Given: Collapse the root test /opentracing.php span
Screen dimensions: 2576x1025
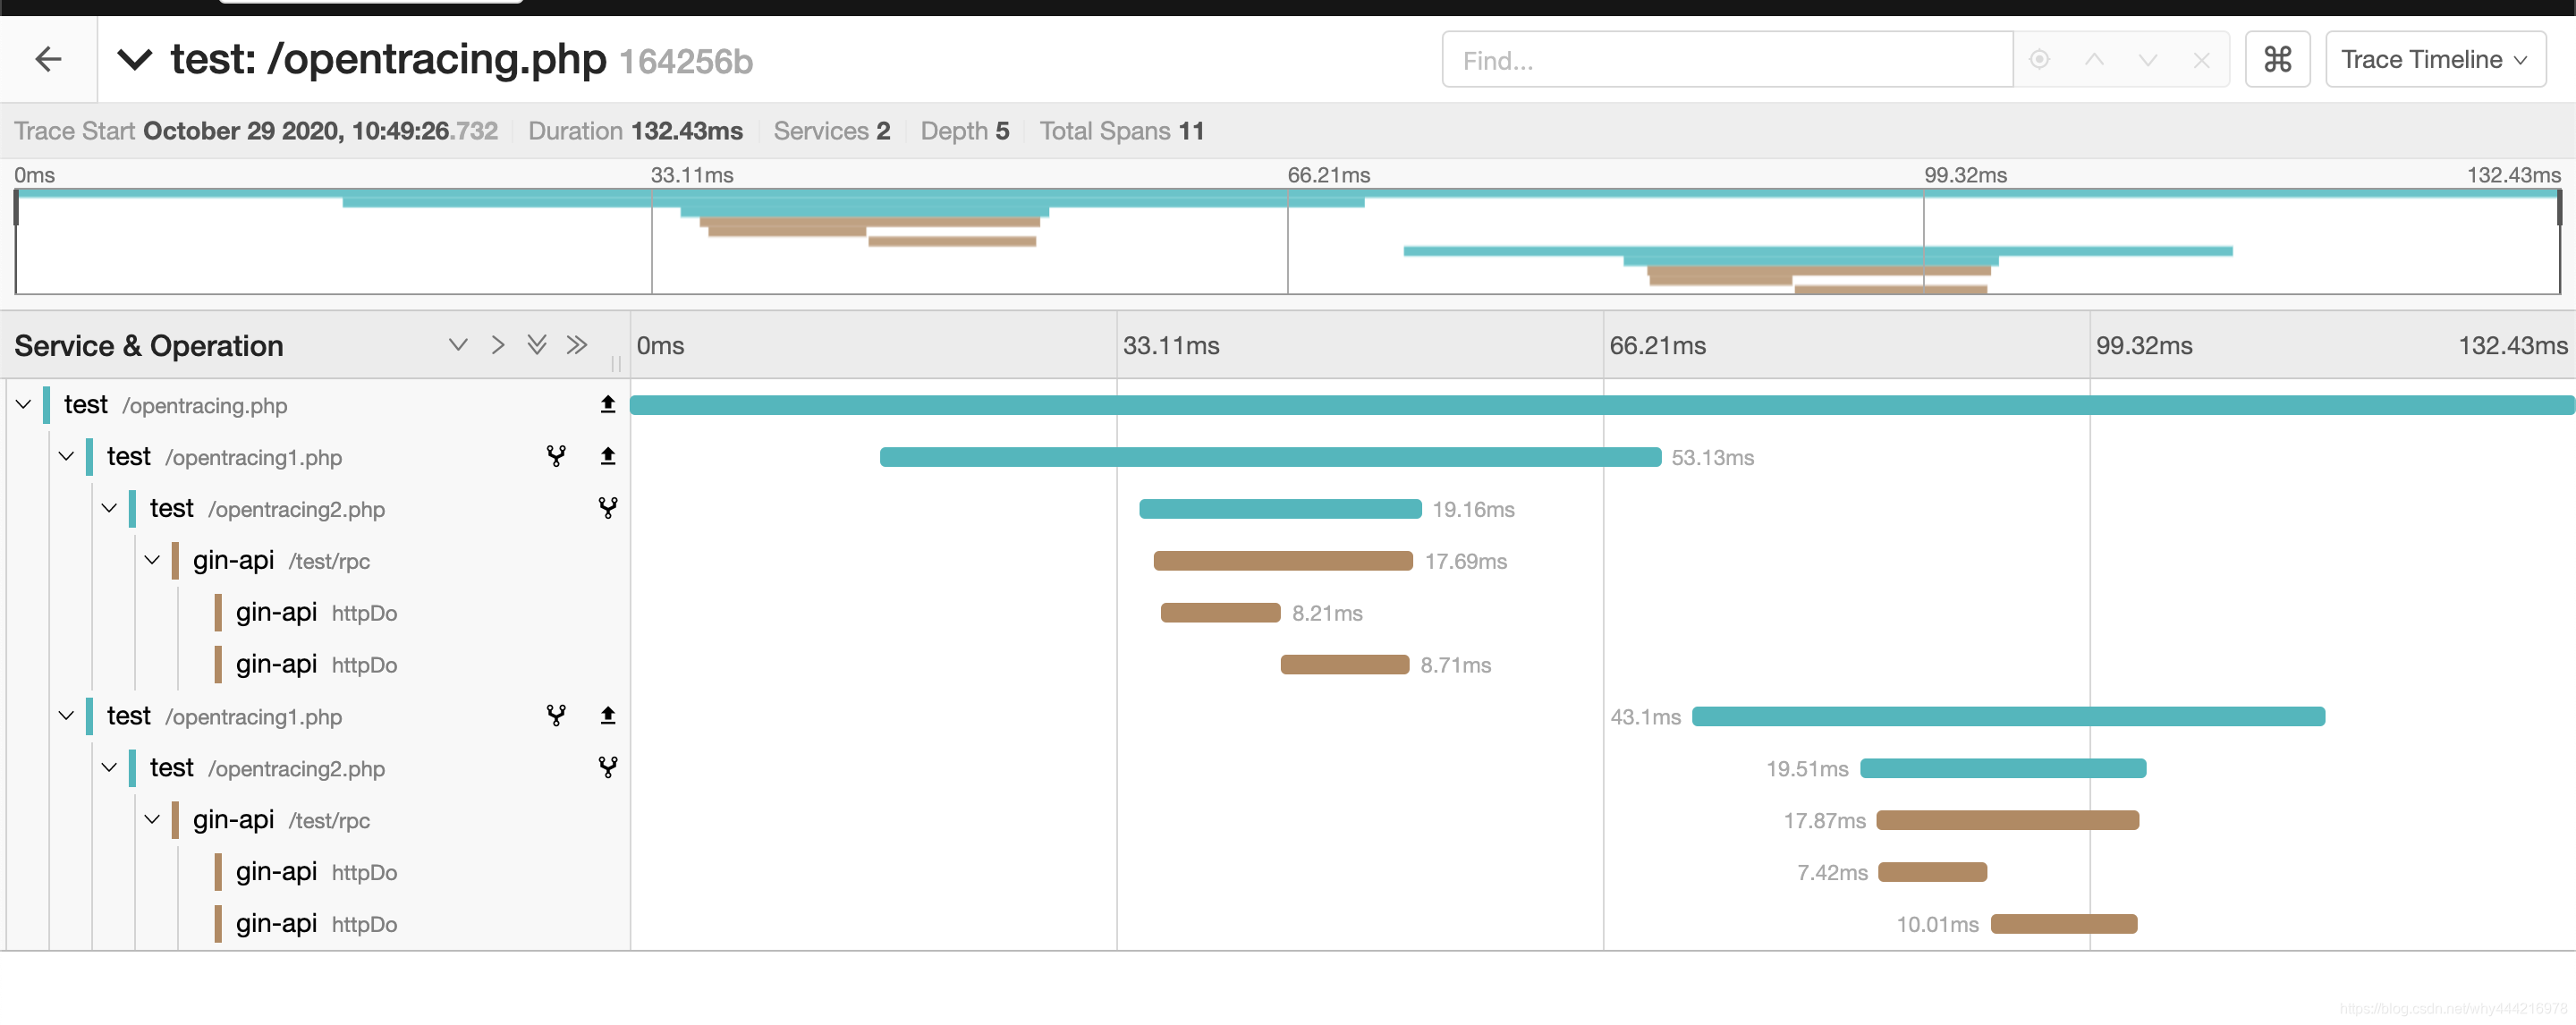Looking at the screenshot, I should pyautogui.click(x=24, y=405).
